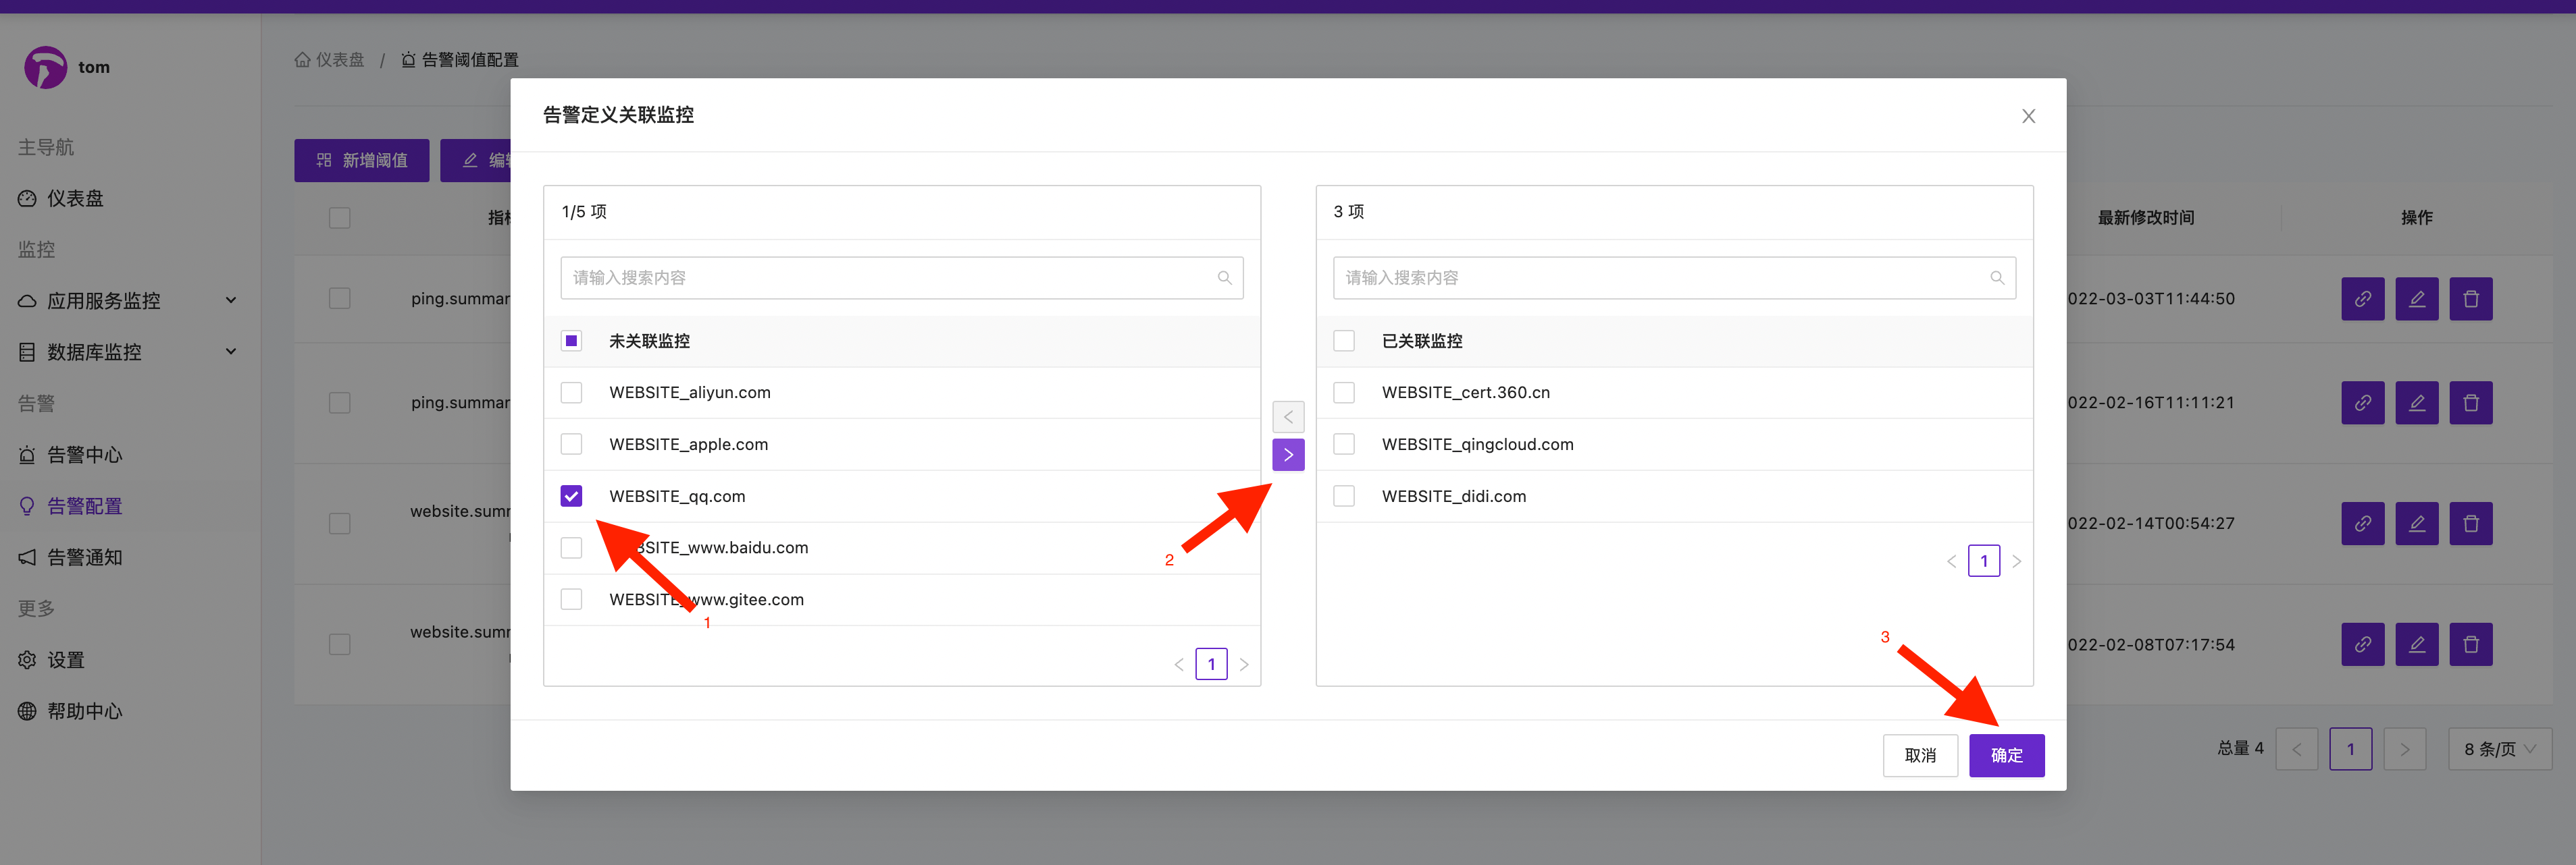Click search icon in left transfer list
Screen dimensions: 2576x865
(x=1224, y=278)
